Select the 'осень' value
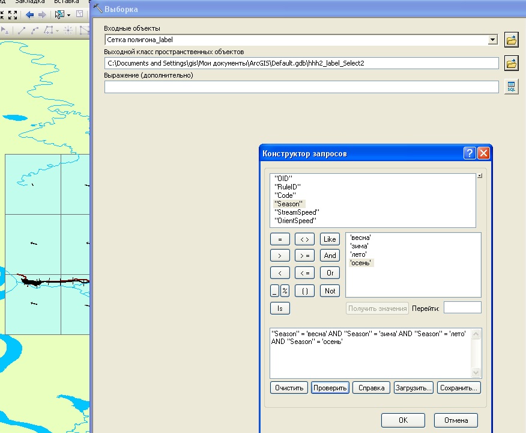526x433 pixels. tap(361, 263)
